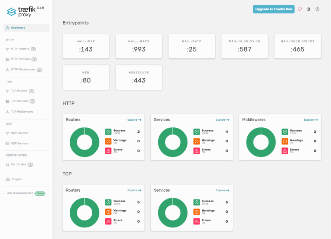The image size is (331, 239).
Task: Click the TCP Routers sidebar icon
Action: (7, 91)
